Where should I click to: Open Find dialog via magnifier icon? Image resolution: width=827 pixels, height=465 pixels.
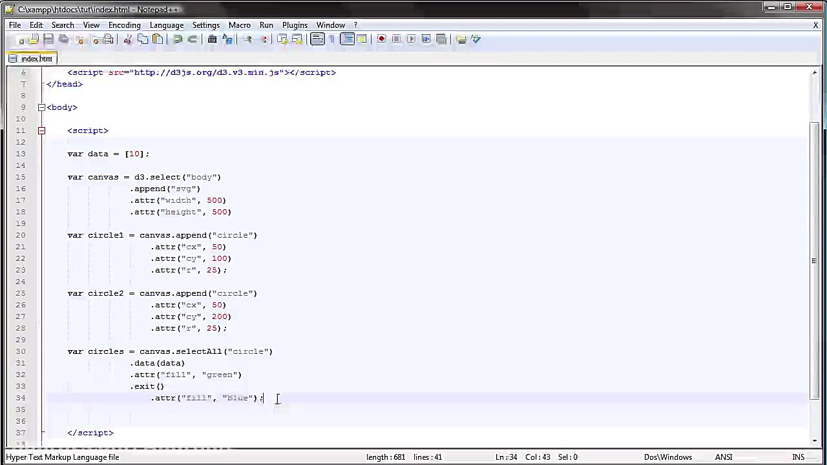tap(212, 39)
